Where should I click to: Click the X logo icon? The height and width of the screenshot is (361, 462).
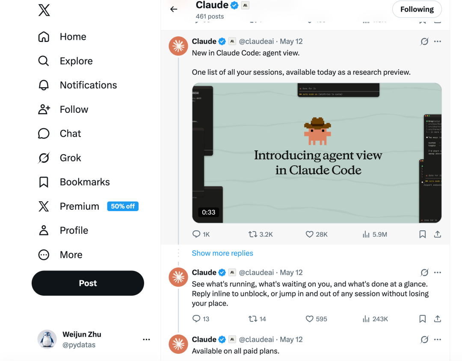click(44, 10)
